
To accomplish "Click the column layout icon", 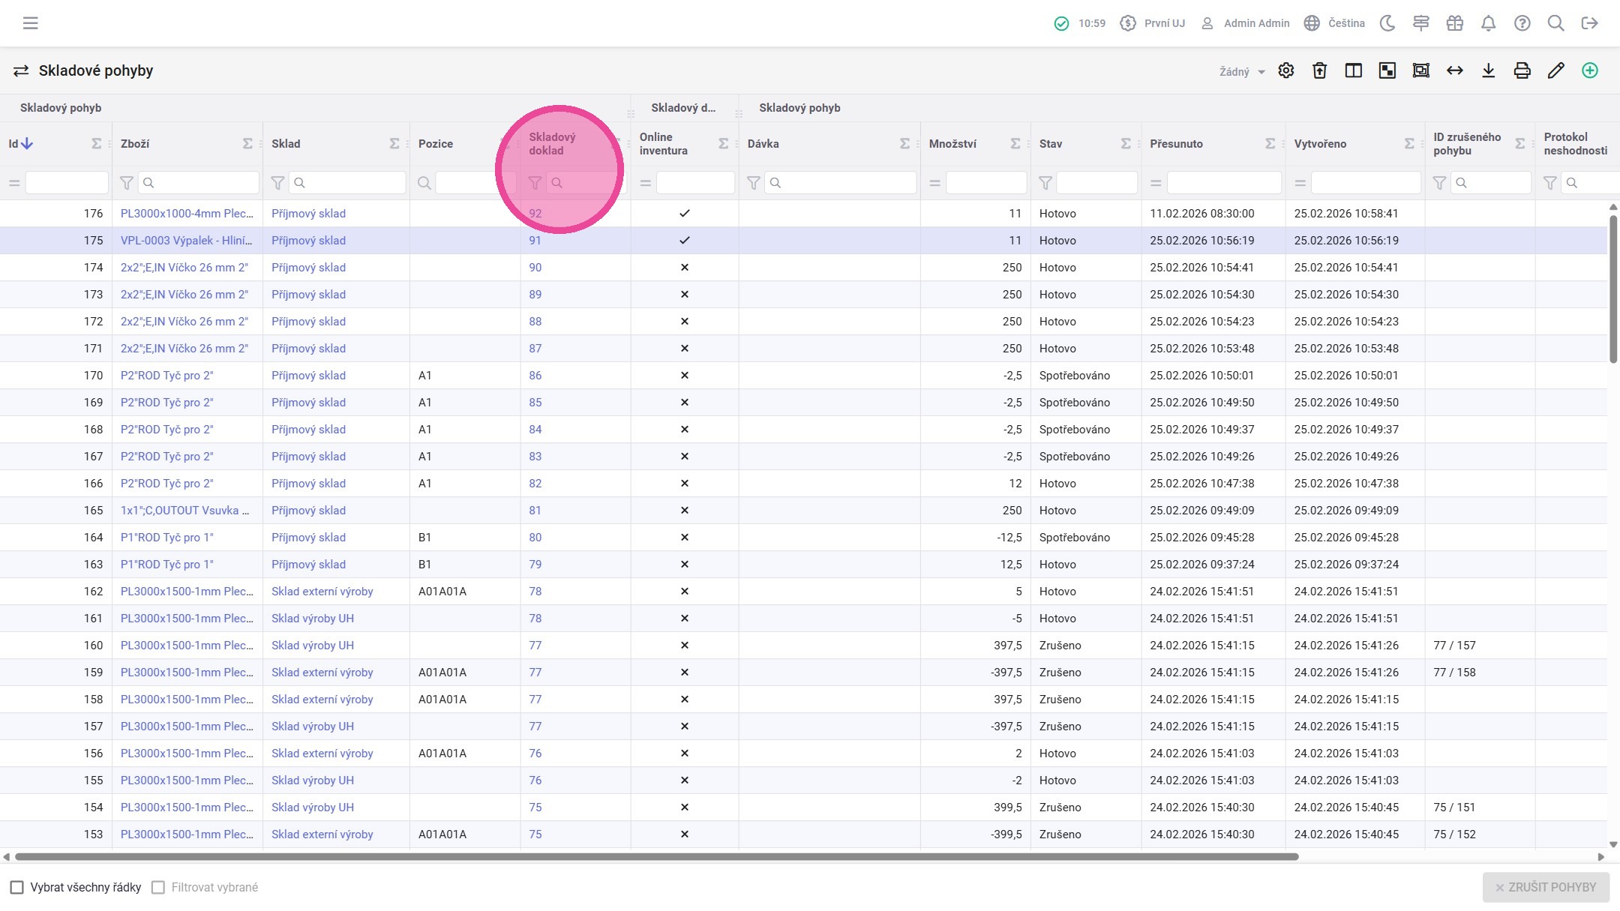I will (1354, 70).
